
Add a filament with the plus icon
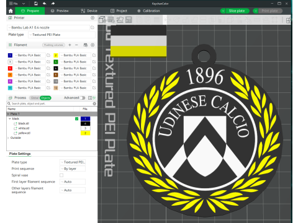click(70, 45)
